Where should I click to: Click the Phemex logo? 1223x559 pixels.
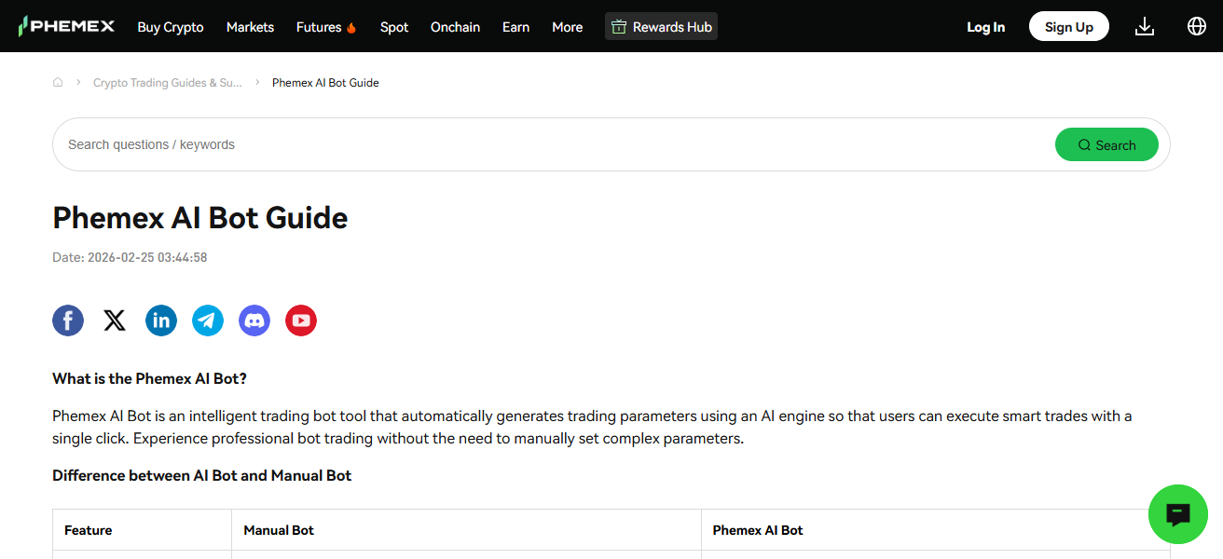66,27
